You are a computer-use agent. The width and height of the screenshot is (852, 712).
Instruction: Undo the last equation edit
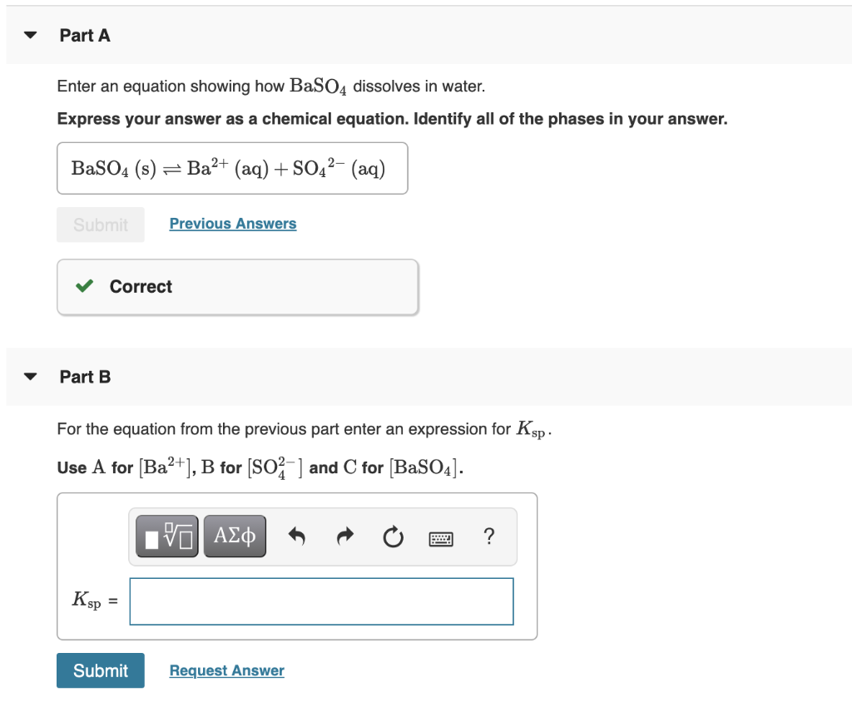[x=297, y=536]
